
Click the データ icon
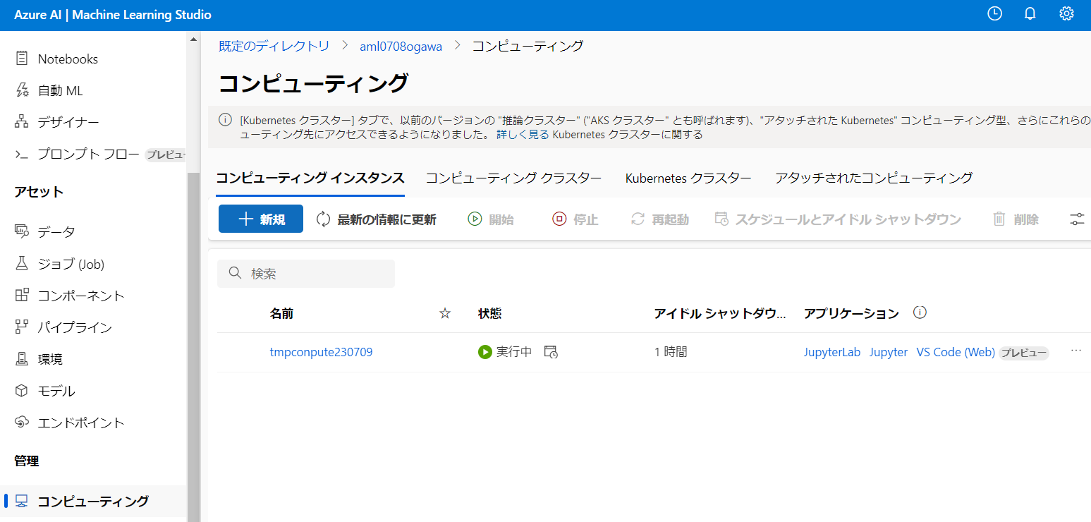22,231
